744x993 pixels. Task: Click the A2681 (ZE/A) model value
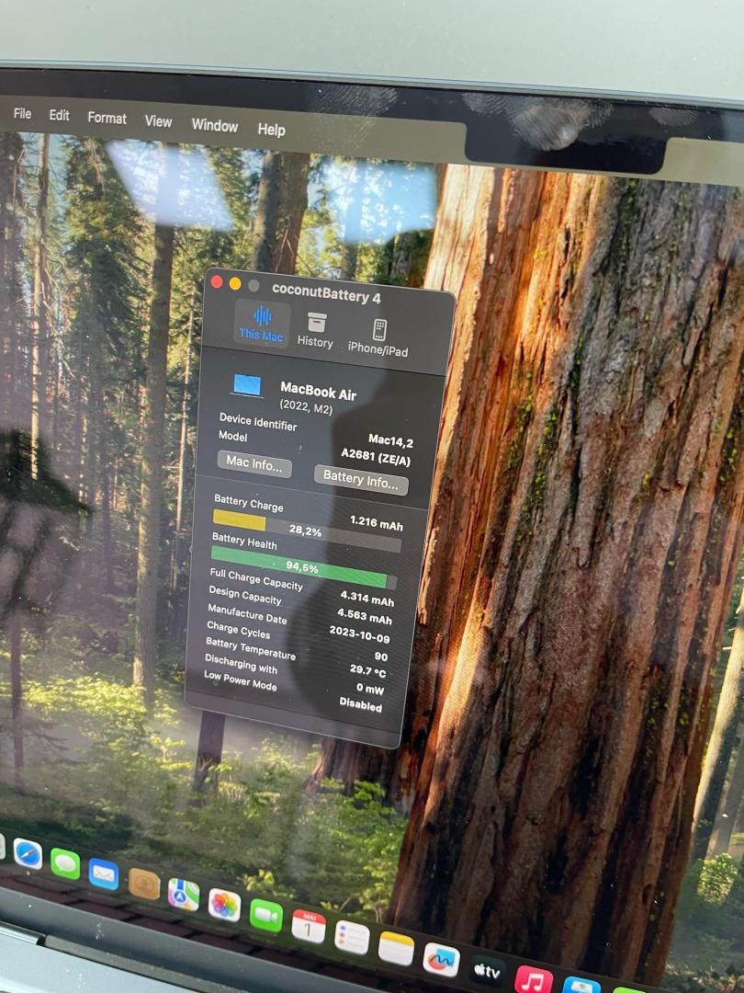coord(376,456)
